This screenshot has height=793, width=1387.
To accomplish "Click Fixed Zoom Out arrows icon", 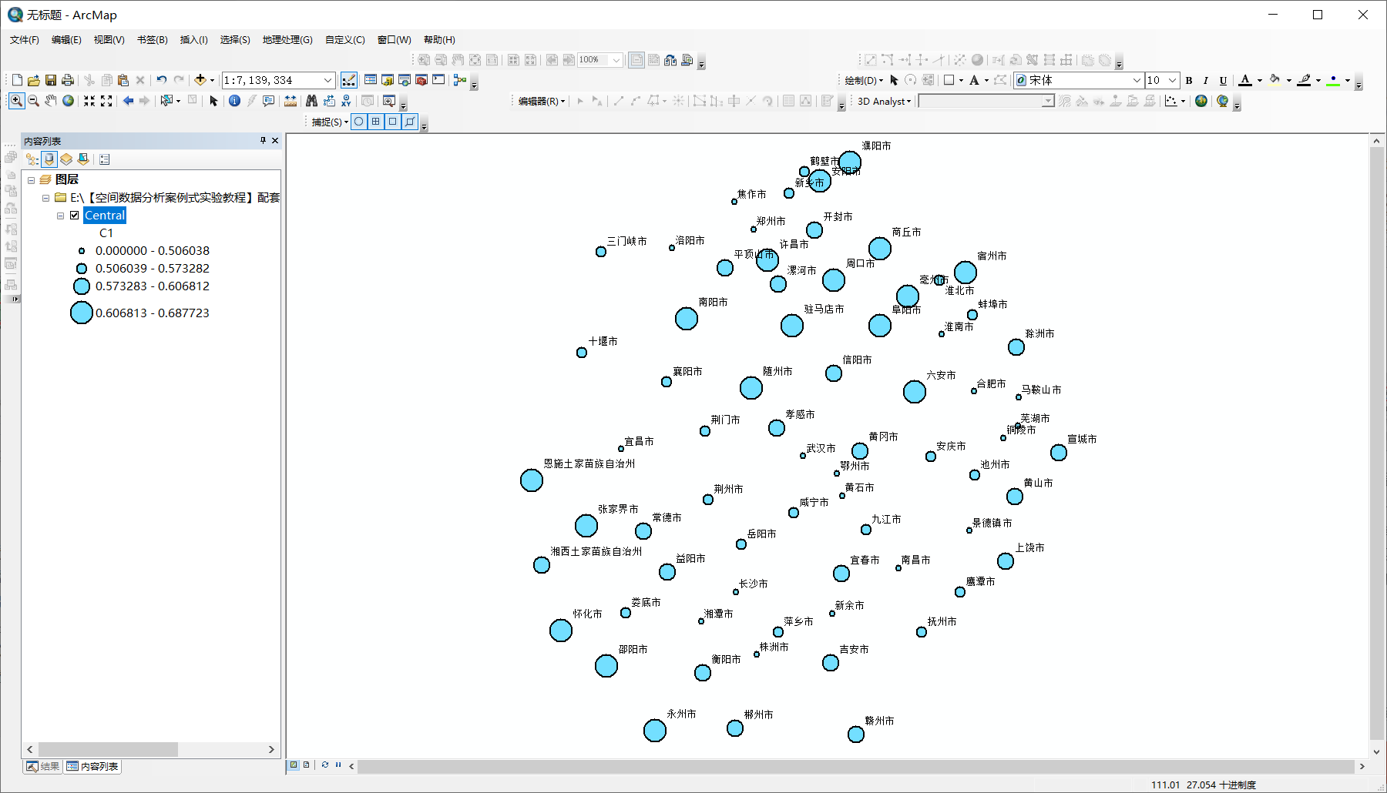I will 106,101.
